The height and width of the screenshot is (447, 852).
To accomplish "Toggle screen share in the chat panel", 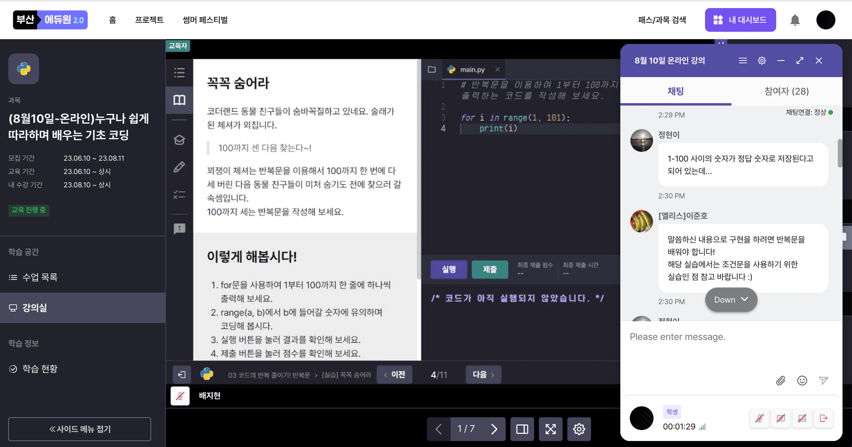I will pos(802,418).
